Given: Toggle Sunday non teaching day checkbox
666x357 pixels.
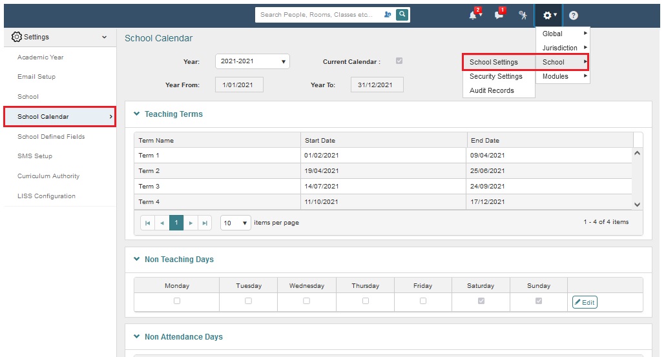Looking at the screenshot, I should tap(539, 301).
